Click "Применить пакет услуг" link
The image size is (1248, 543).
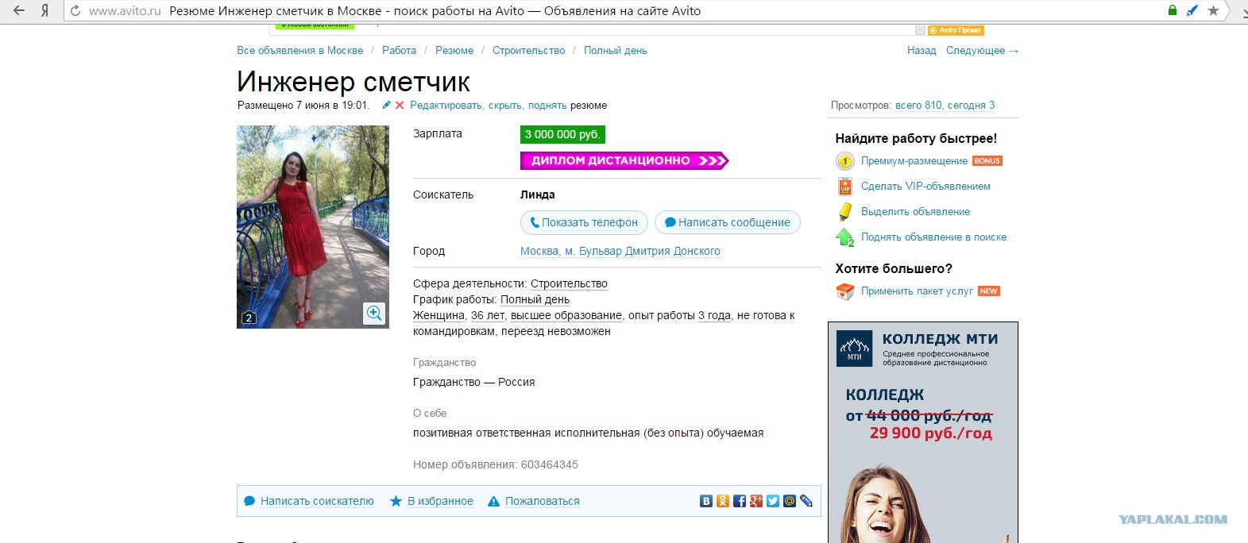pos(917,291)
